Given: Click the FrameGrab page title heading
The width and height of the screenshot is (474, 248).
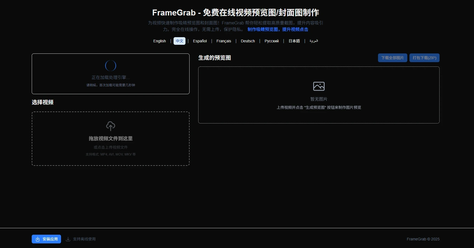Looking at the screenshot, I should tap(236, 12).
